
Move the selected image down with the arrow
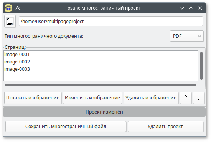tap(199, 98)
